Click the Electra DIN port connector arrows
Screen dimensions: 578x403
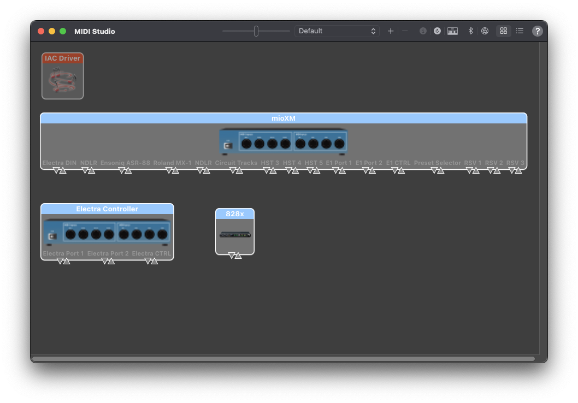pyautogui.click(x=60, y=170)
